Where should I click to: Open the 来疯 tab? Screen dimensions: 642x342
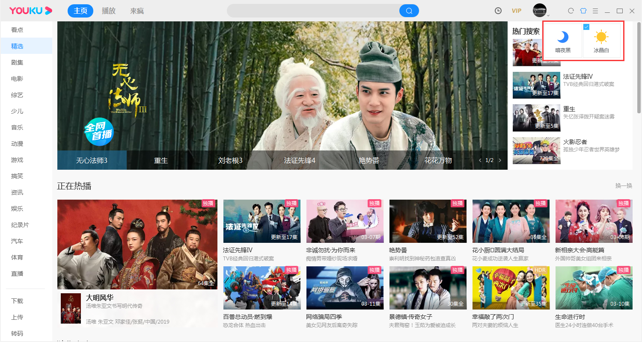coord(137,11)
